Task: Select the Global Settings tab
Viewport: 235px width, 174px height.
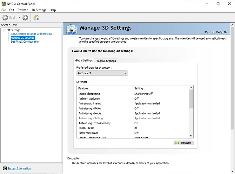Action: pyautogui.click(x=84, y=60)
